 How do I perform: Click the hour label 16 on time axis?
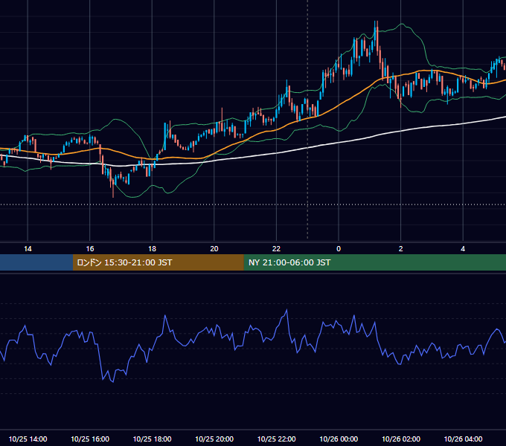[90, 249]
